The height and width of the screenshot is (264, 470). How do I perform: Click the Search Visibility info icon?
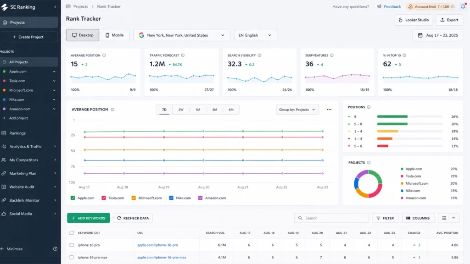tap(259, 55)
